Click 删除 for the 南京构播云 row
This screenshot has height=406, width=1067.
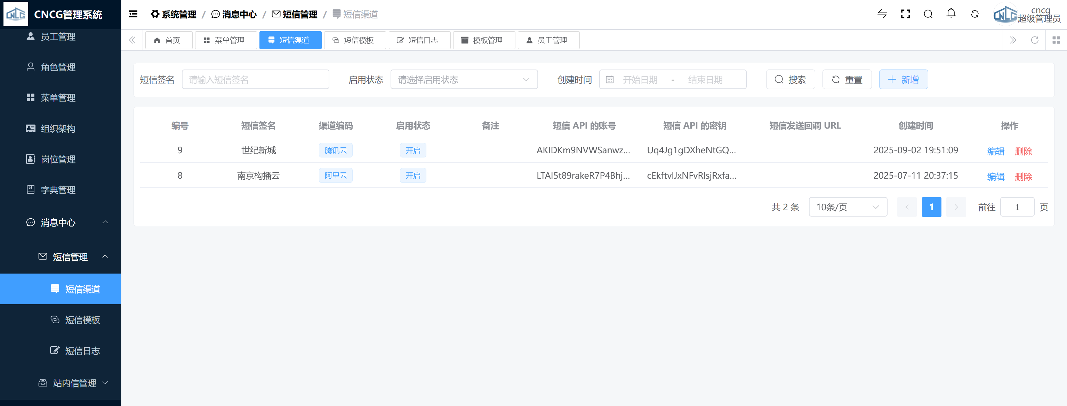coord(1023,176)
